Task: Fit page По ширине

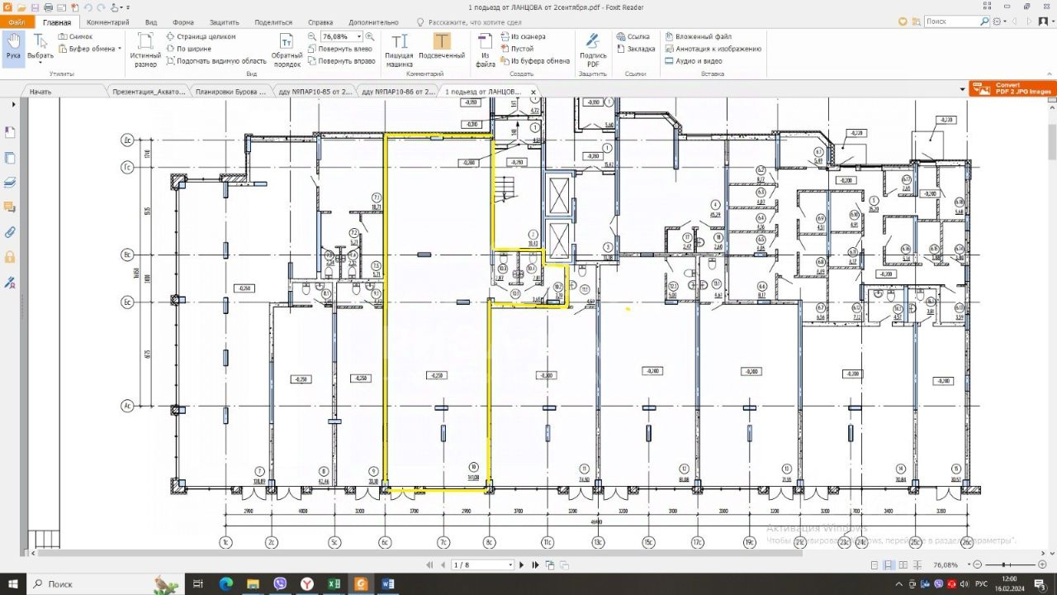Action: (188, 49)
